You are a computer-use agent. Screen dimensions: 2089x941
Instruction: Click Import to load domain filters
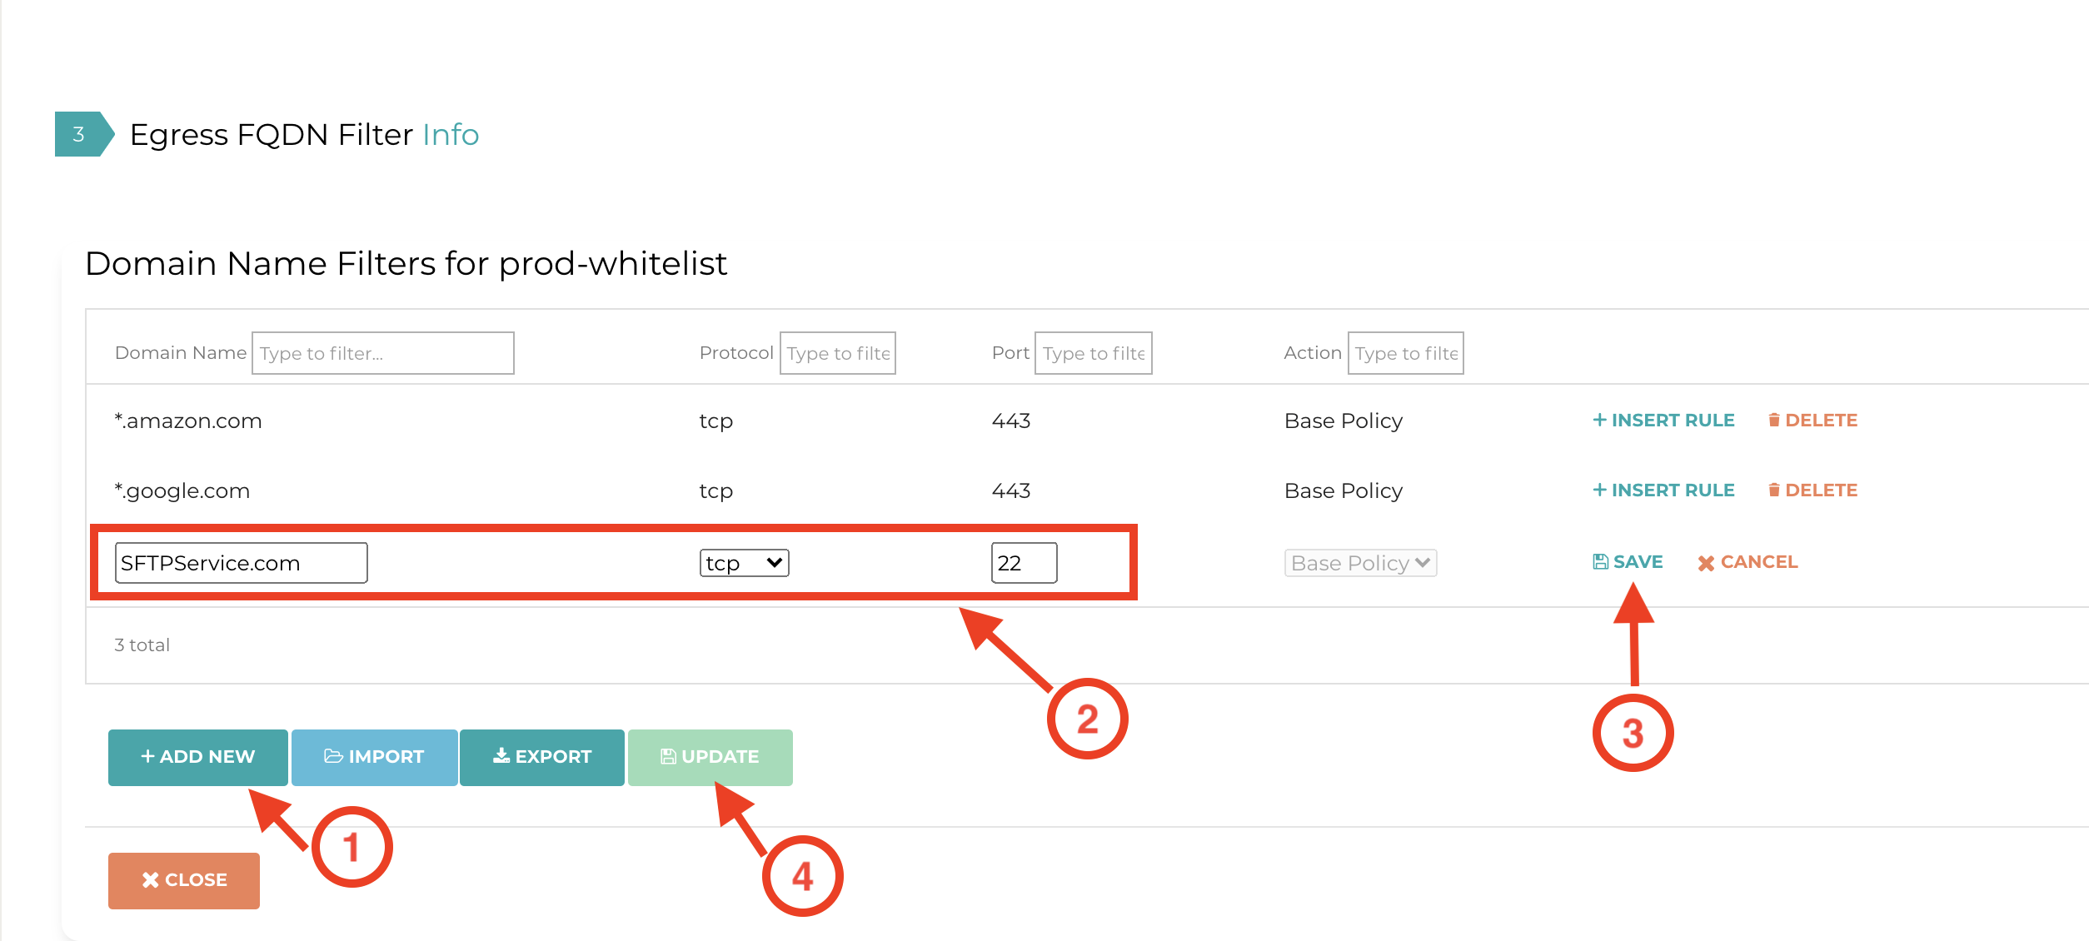[374, 757]
